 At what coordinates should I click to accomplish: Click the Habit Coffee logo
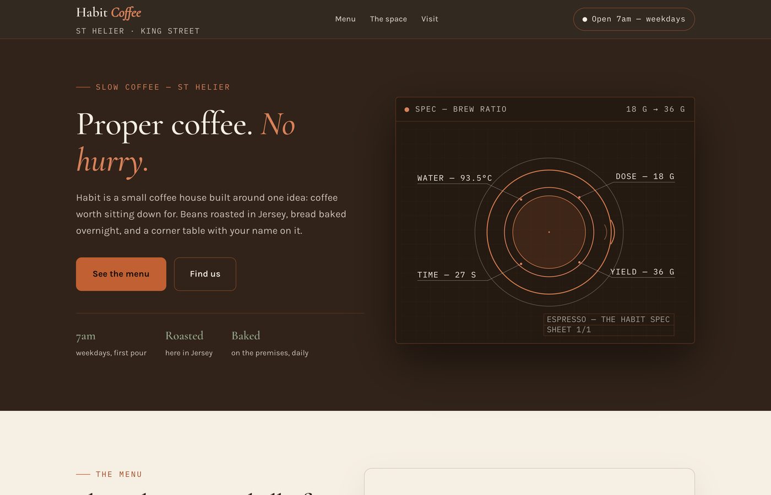pyautogui.click(x=108, y=13)
